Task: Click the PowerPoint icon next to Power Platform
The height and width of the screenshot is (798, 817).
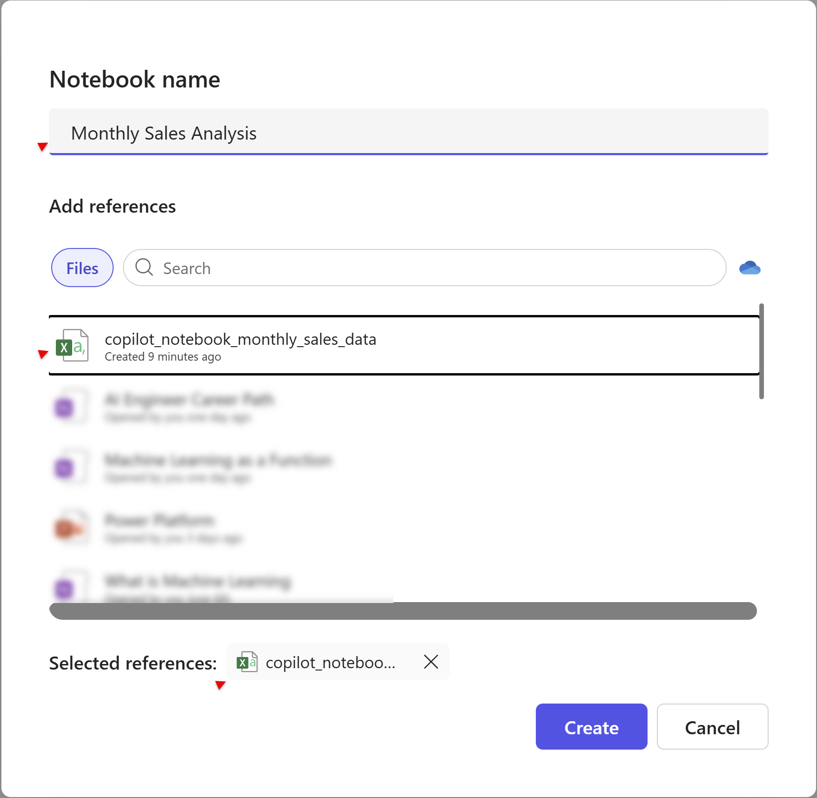Action: 71,527
